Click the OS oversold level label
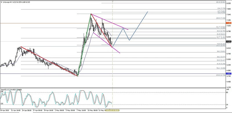The width and height of the screenshot is (232, 113). [x=2, y=103]
